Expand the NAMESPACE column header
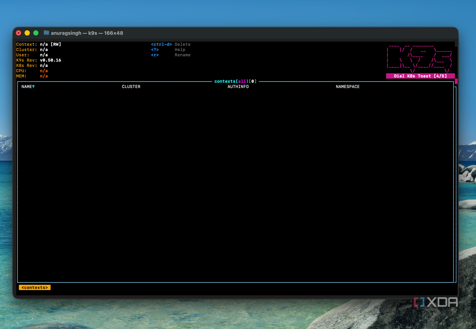 [x=348, y=87]
